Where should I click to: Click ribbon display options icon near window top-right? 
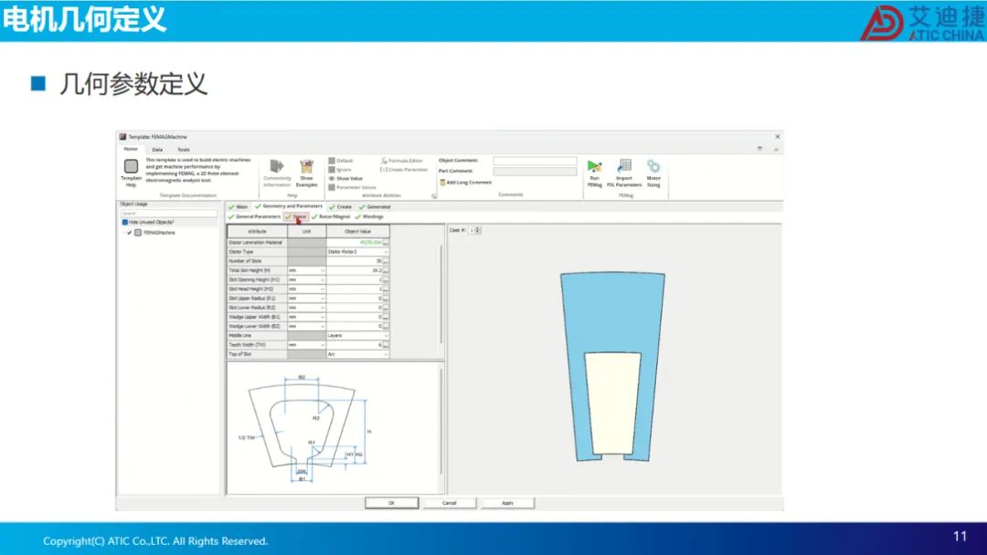pos(759,149)
